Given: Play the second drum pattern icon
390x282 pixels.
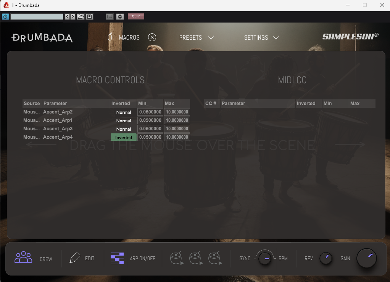Looking at the screenshot, I should coord(196,258).
